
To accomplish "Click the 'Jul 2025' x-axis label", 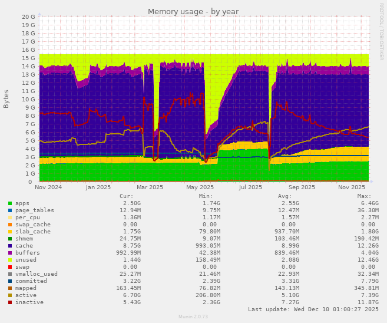I will point(250,187).
